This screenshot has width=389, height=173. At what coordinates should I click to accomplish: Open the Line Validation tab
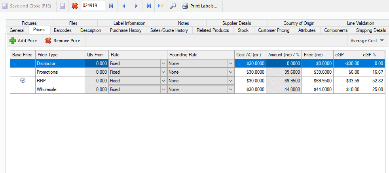[x=361, y=23]
